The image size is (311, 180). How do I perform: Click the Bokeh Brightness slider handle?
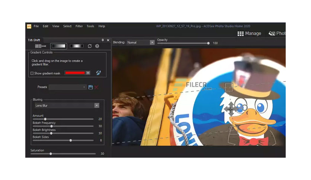point(51,134)
